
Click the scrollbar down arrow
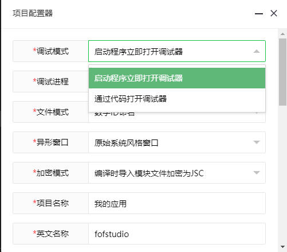[x=282, y=247]
